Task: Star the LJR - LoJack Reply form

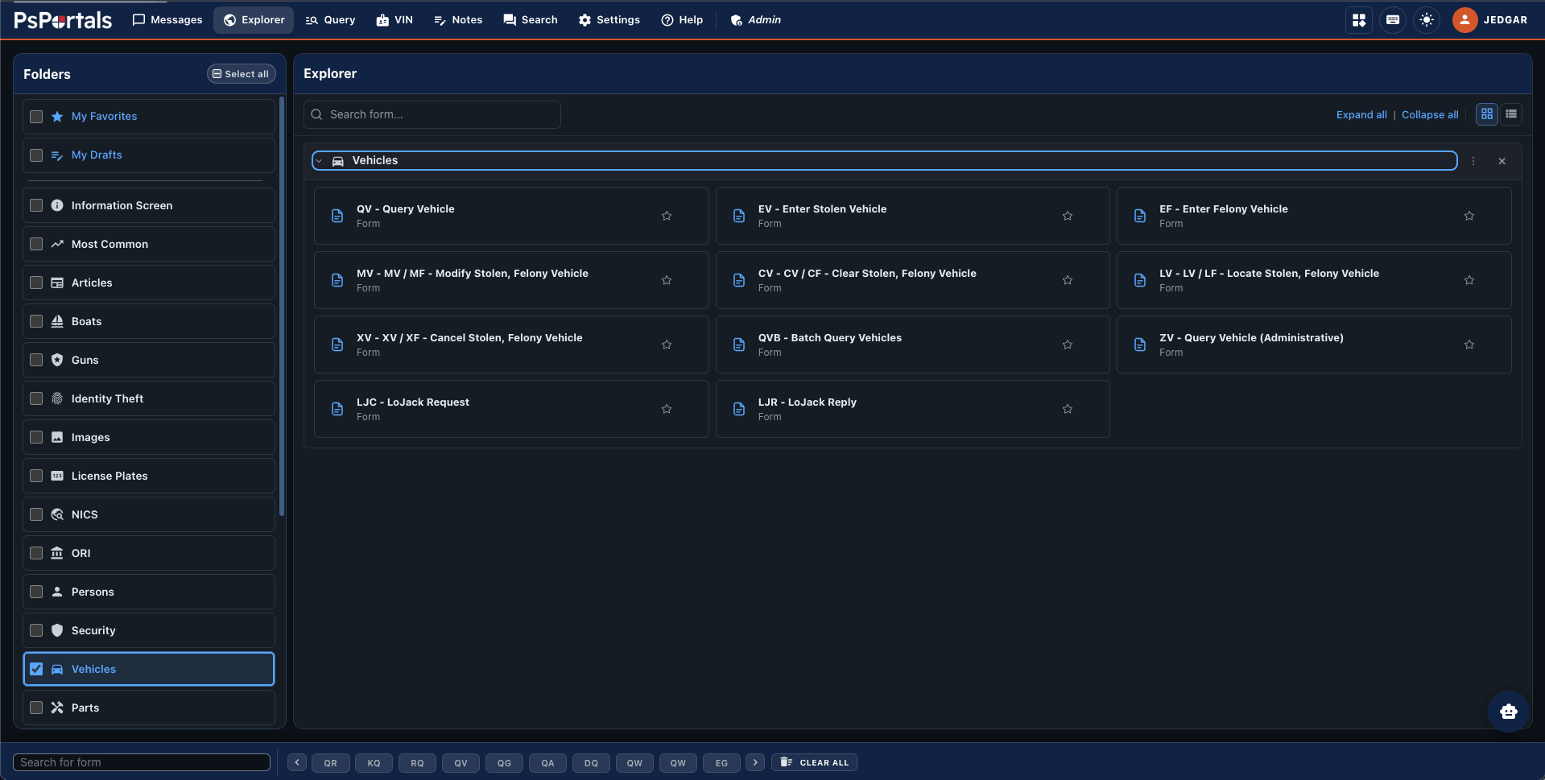Action: 1068,409
